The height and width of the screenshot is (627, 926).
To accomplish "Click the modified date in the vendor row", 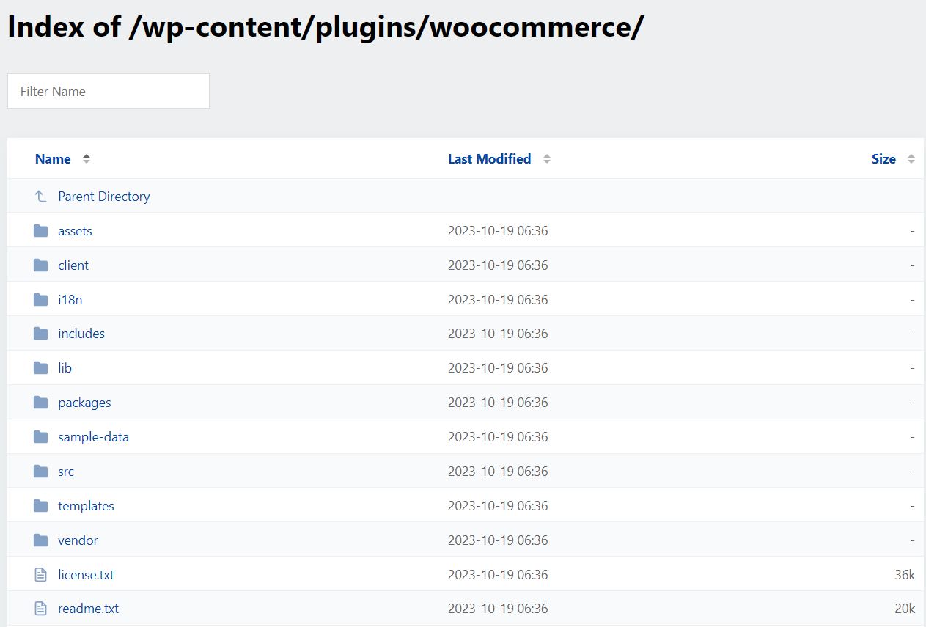I will [498, 540].
